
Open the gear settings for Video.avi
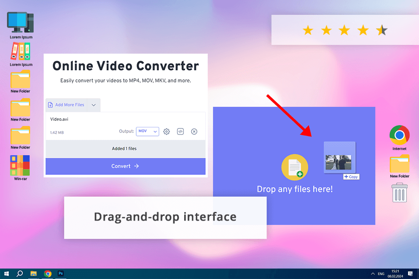(x=166, y=131)
